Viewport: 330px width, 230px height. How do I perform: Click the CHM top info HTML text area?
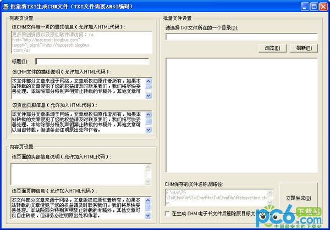tap(81, 42)
